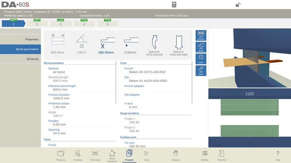Screen dimensions: 291x163
Task: Select bend step 2 in sequence bar
Action: pyautogui.click(x=37, y=23)
